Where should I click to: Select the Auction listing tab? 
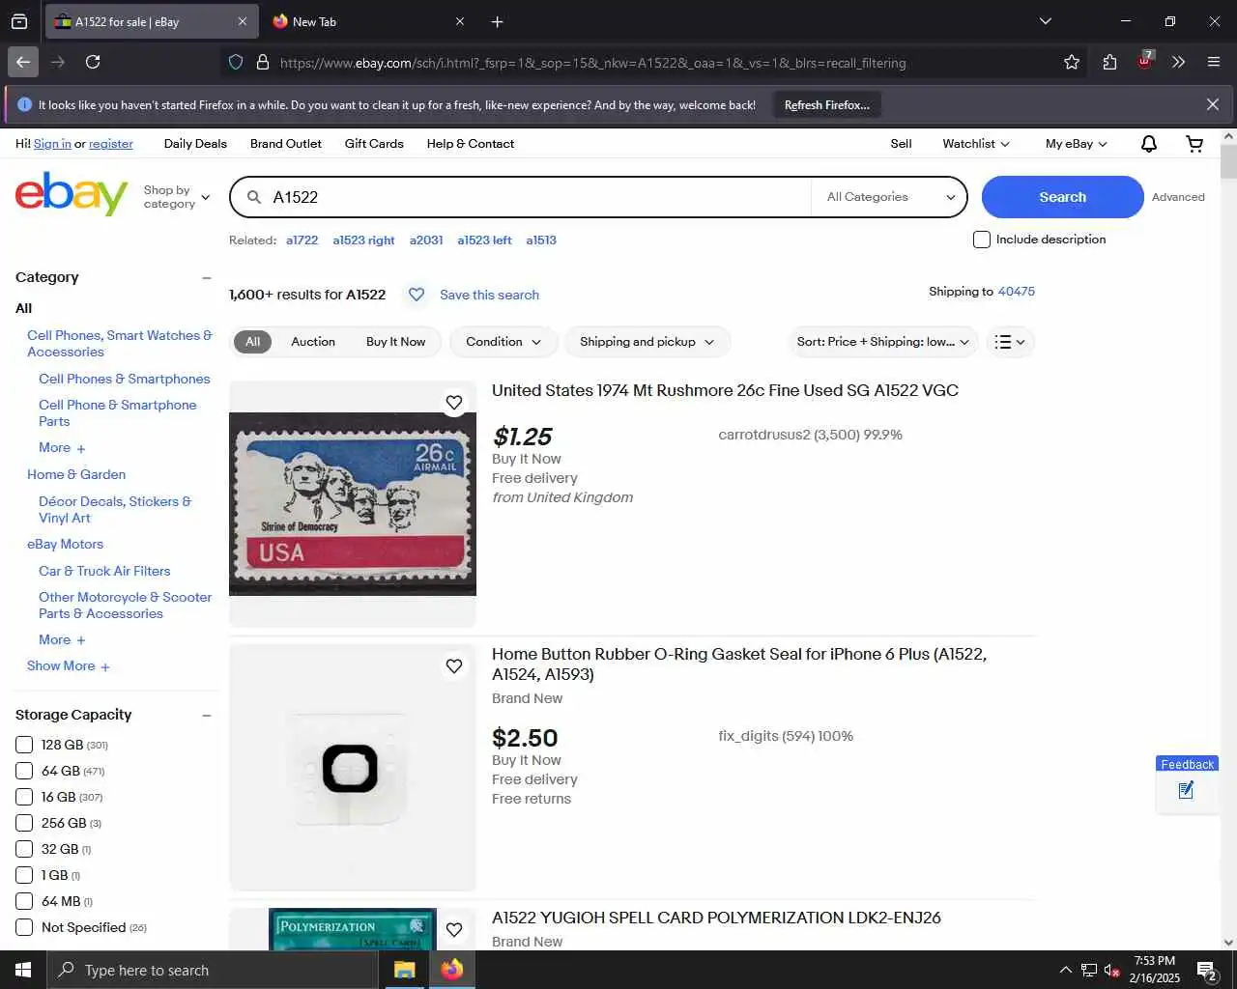pyautogui.click(x=313, y=342)
